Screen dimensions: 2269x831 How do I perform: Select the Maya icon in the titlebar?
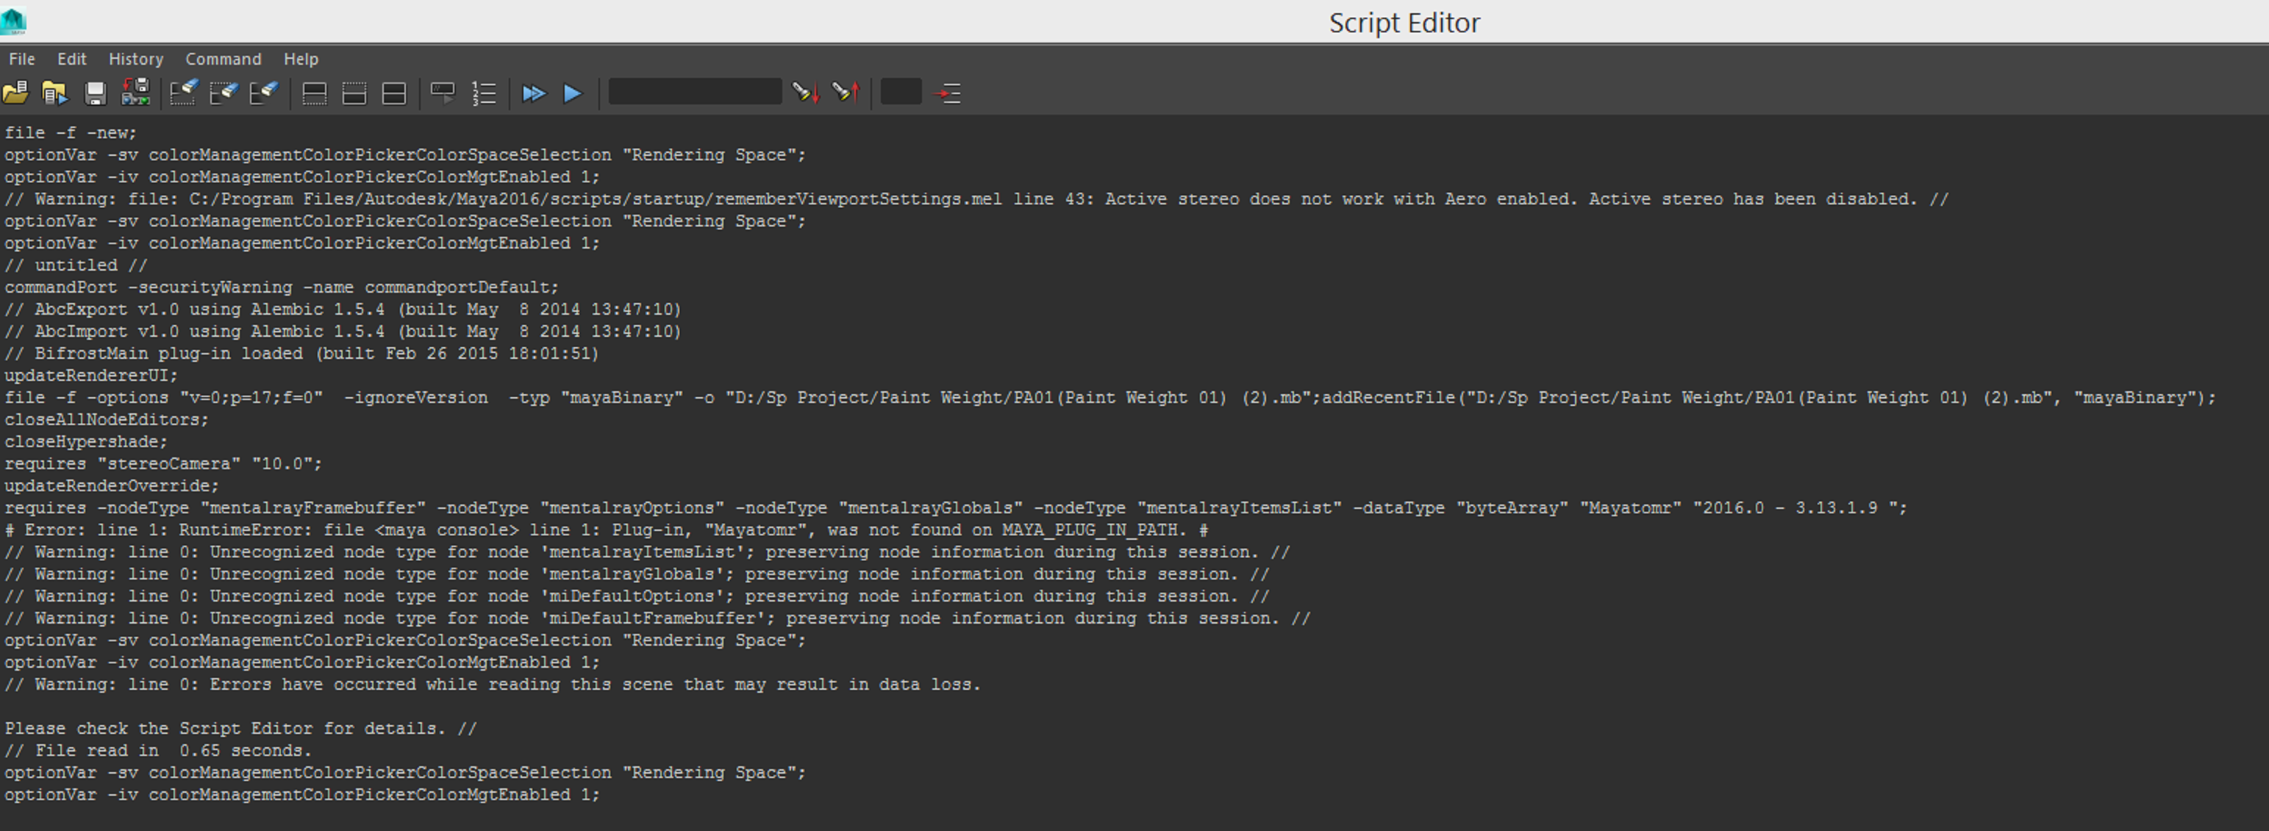tap(12, 22)
